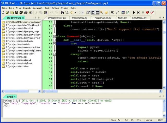Select D:\project\svn\ulipad folder in Dir Browser
167x123 pixels.
18,60
